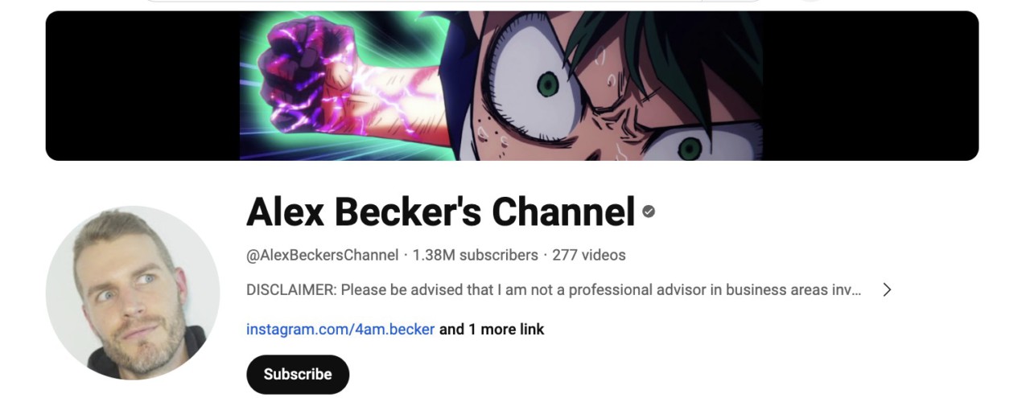This screenshot has height=406, width=1030.
Task: Click the @AlexBeckersChannel handle
Action: (x=322, y=255)
